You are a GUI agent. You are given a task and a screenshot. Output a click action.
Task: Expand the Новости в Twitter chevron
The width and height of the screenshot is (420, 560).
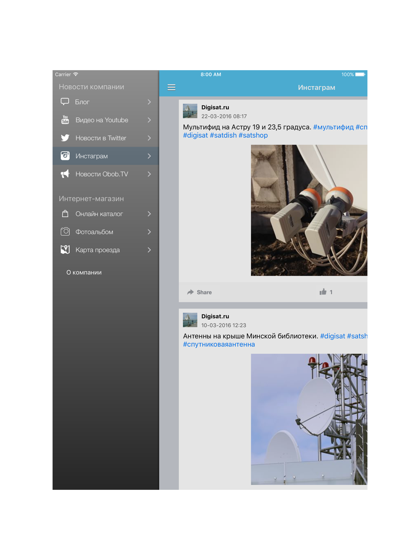tap(149, 138)
